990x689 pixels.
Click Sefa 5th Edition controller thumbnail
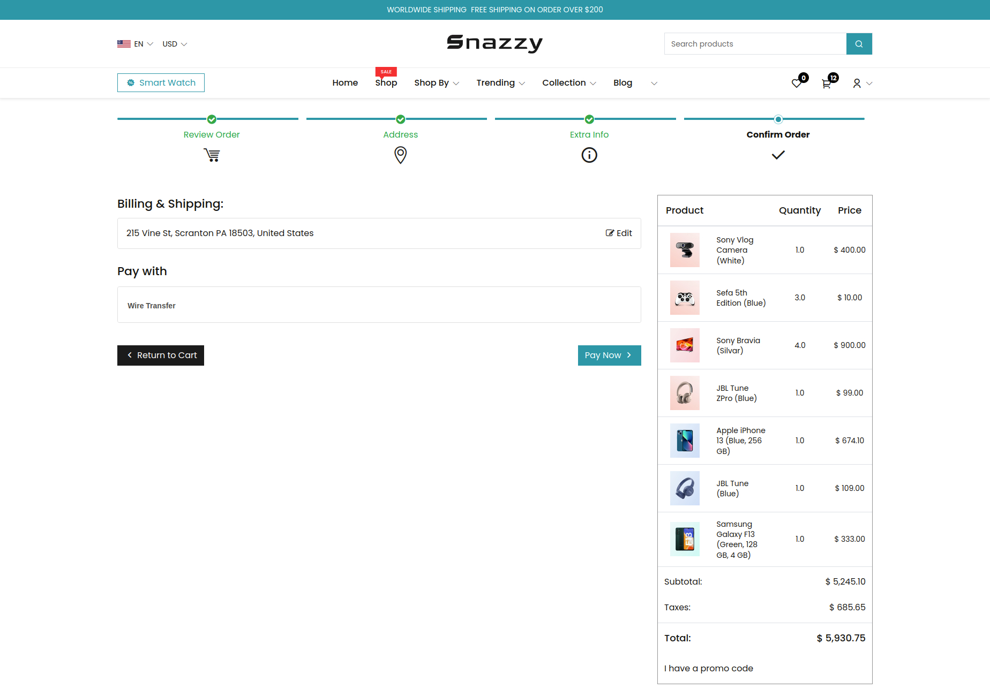point(685,298)
